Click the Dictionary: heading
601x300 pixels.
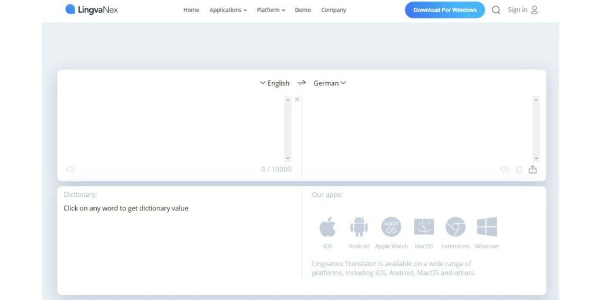click(80, 195)
